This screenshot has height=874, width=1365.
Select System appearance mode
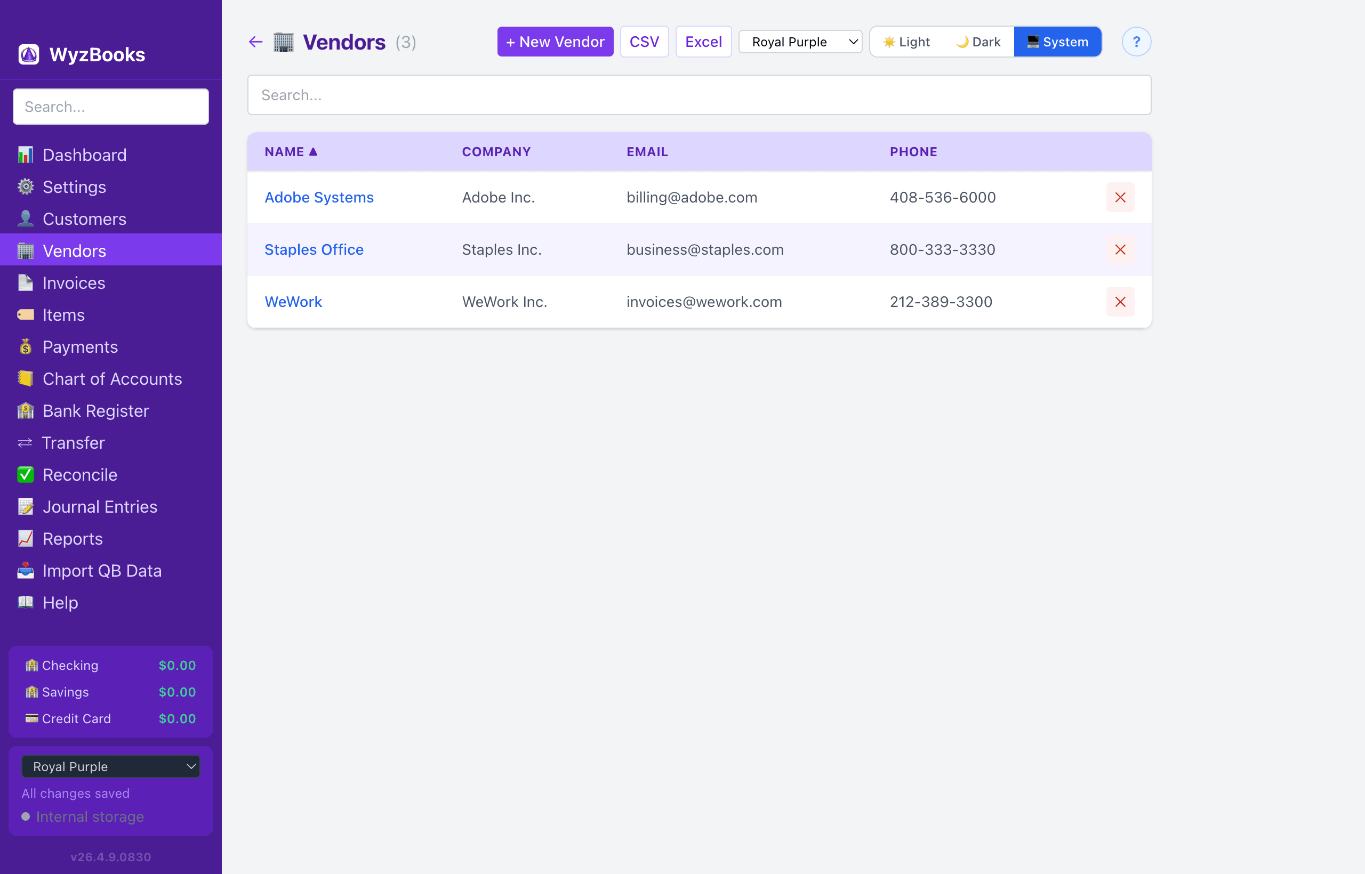pyautogui.click(x=1057, y=42)
